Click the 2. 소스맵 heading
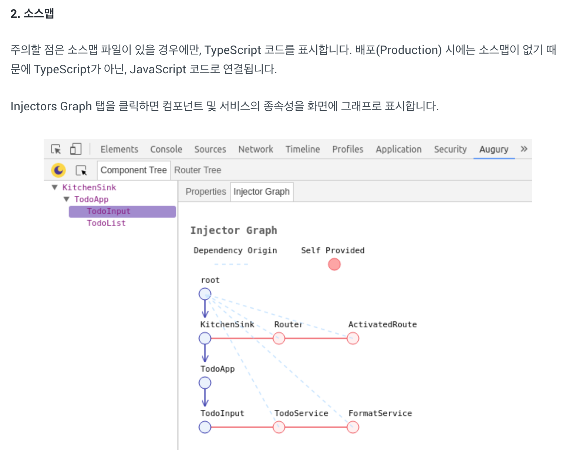Screen dimensions: 566x462 coord(32,14)
